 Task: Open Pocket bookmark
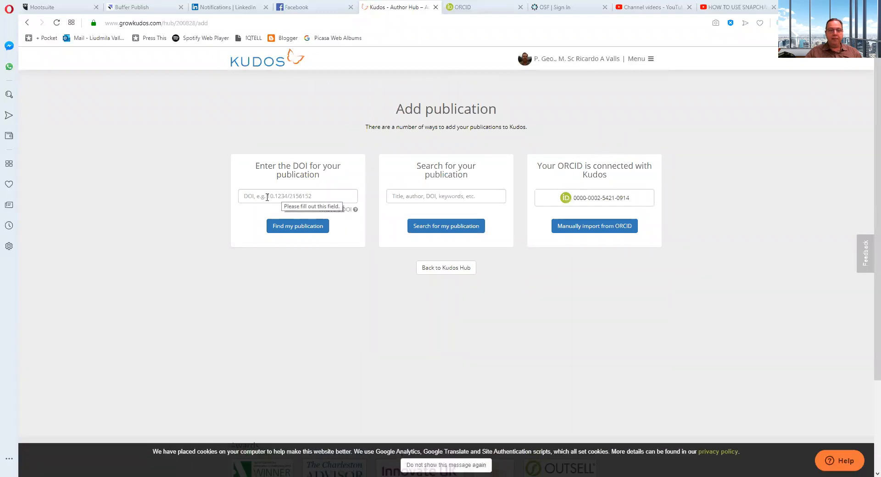click(41, 38)
